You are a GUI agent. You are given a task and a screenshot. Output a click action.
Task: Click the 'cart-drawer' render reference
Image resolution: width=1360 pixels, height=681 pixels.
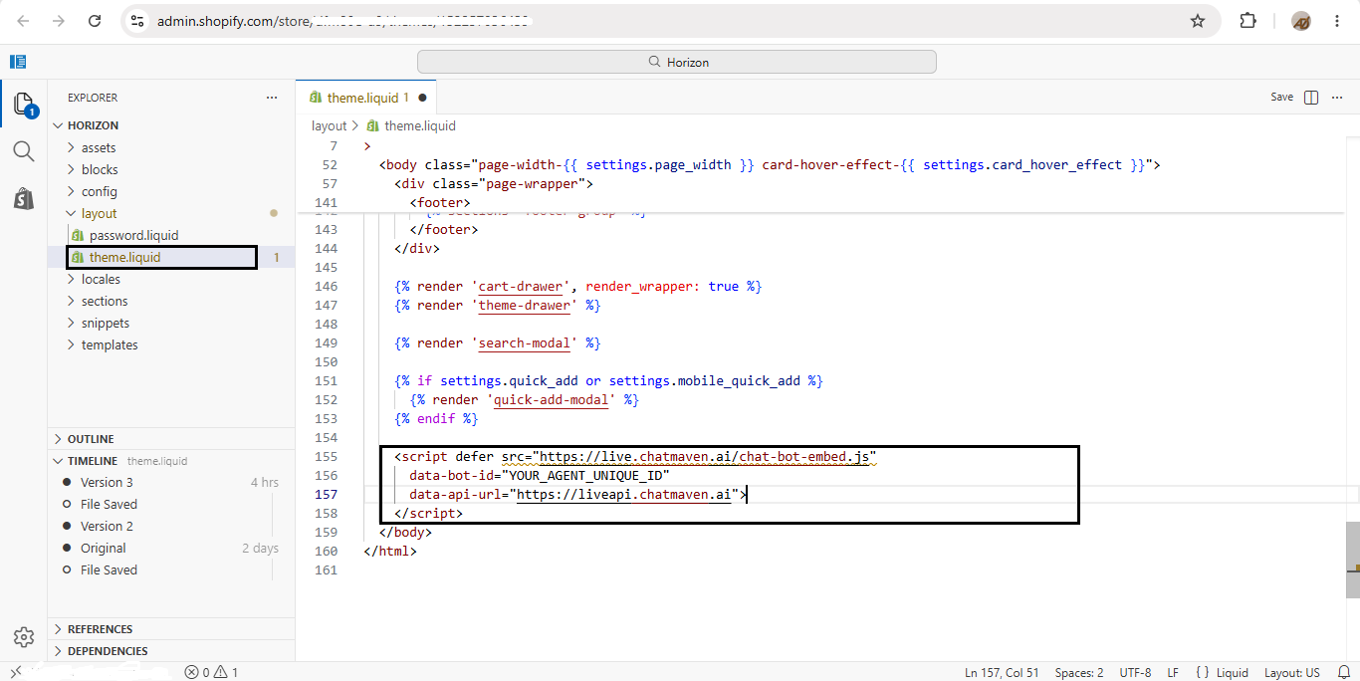[521, 287]
